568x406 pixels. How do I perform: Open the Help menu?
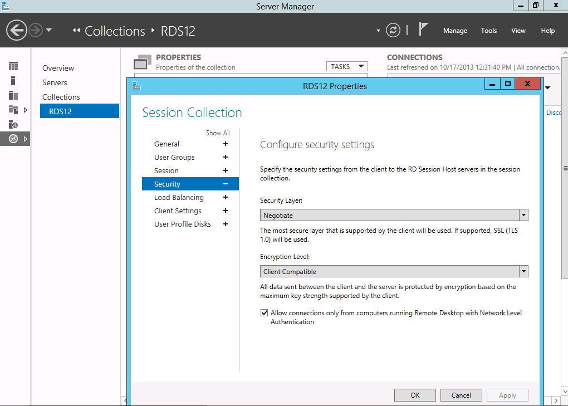pyautogui.click(x=548, y=31)
